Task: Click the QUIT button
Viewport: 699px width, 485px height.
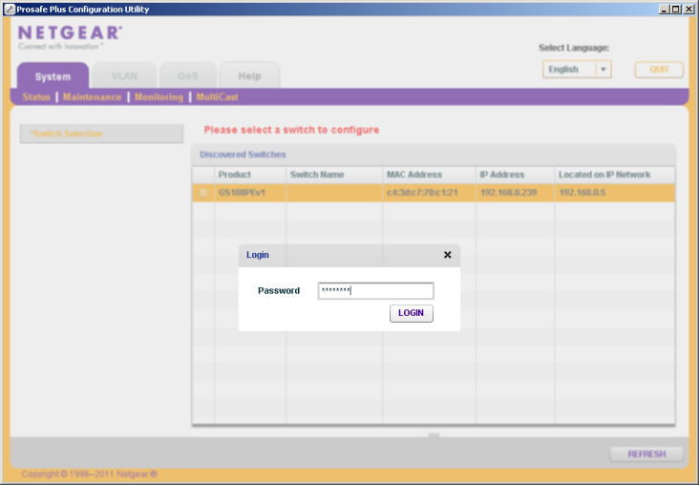Action: [x=659, y=70]
